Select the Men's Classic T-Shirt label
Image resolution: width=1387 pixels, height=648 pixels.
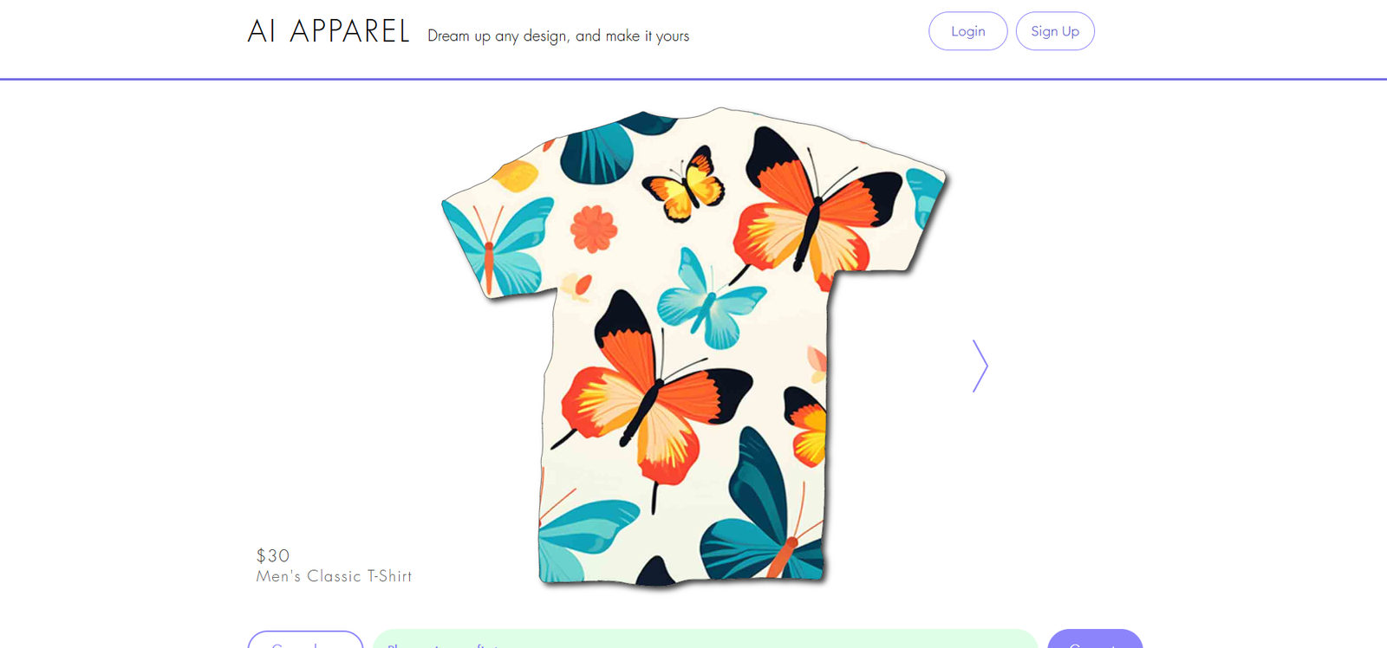334,576
